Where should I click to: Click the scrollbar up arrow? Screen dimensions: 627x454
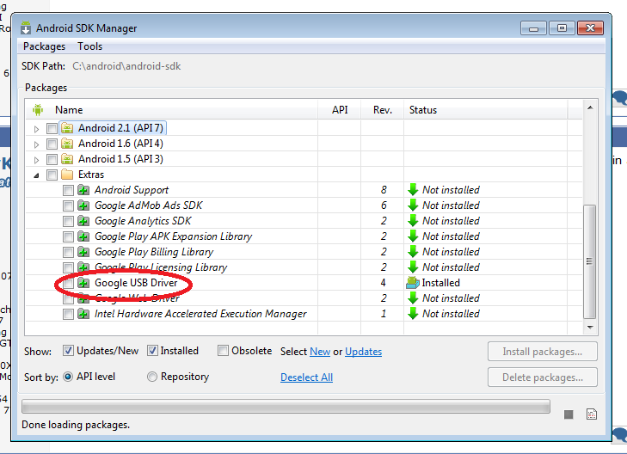point(590,107)
